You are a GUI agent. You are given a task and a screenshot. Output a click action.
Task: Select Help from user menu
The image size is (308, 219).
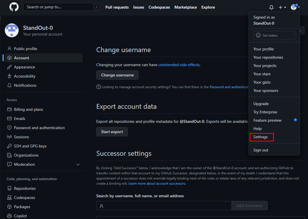point(274,129)
